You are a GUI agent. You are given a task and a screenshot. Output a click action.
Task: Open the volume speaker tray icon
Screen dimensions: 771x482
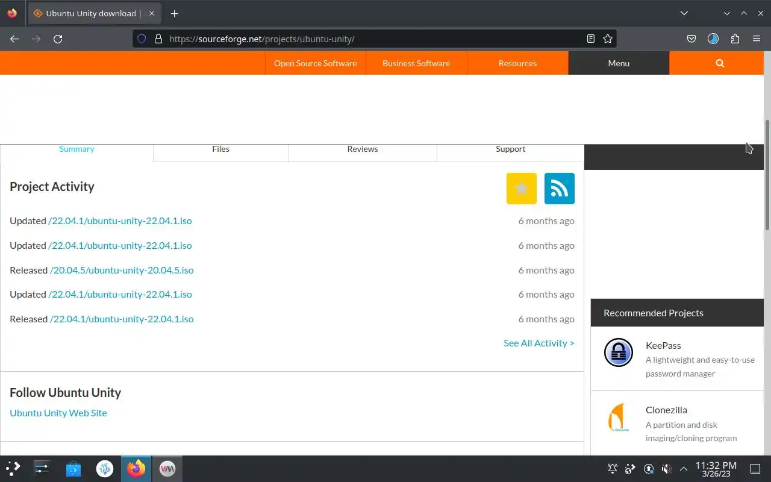click(666, 469)
